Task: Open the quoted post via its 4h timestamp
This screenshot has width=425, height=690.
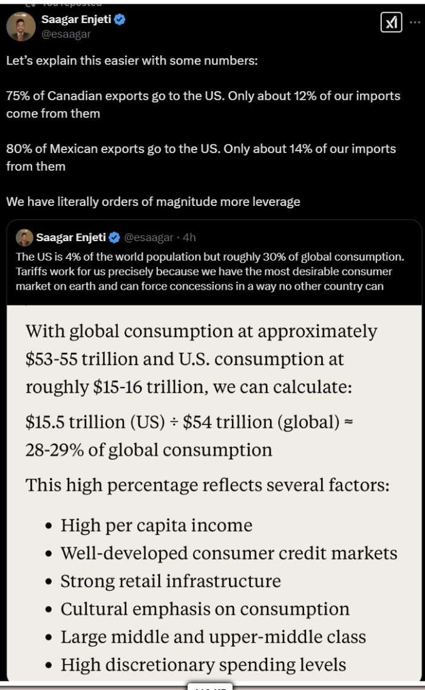Action: [189, 237]
